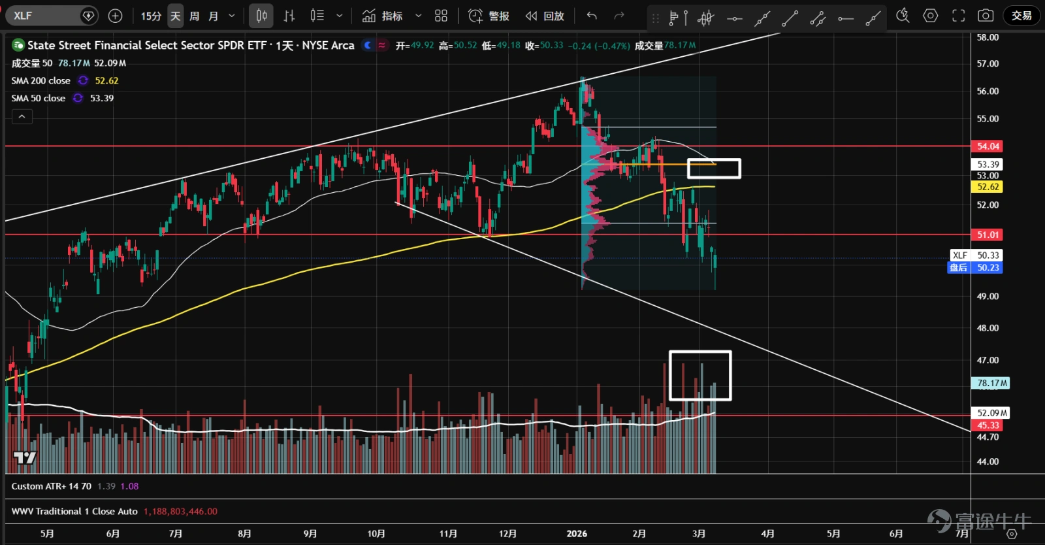Click the 2026 label on time axis
This screenshot has width=1045, height=545.
point(577,534)
